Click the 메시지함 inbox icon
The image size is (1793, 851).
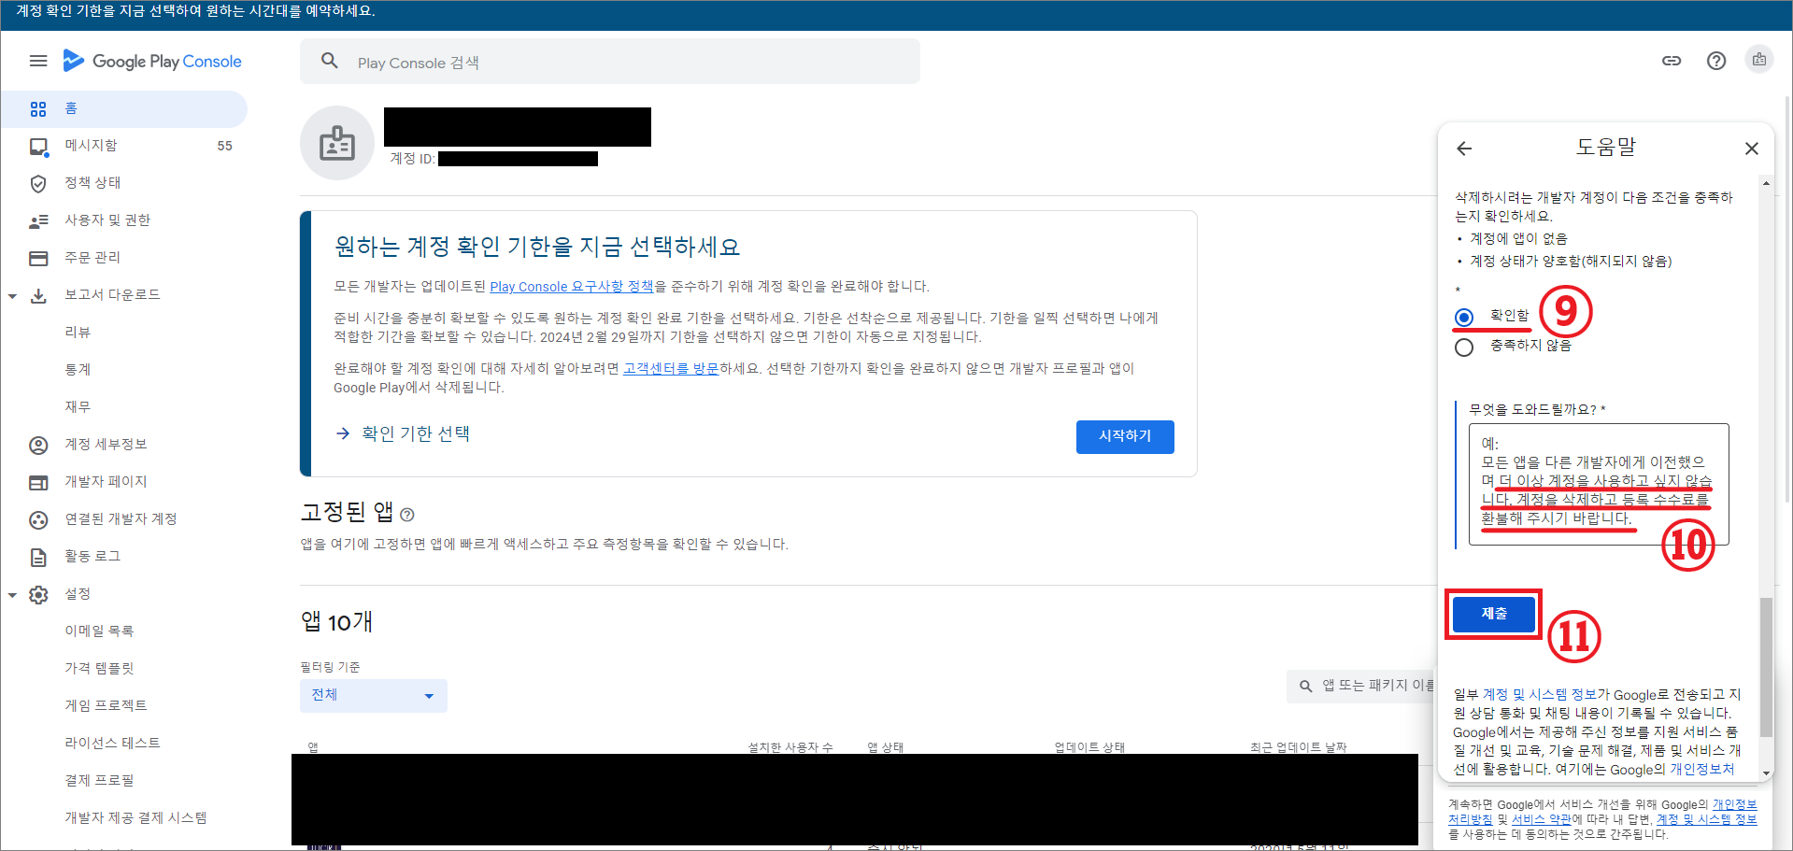point(38,146)
